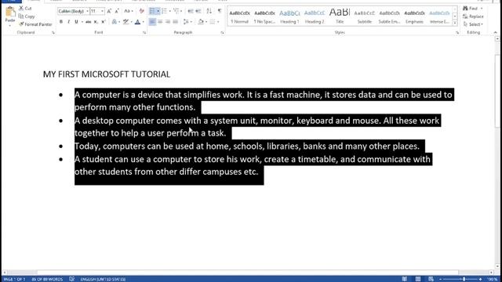The image size is (502, 282).
Task: Click word count in status bar
Action: (47, 279)
